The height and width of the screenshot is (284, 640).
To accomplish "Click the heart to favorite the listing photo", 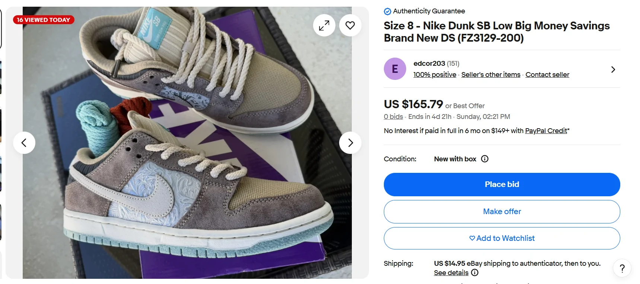I will point(350,25).
